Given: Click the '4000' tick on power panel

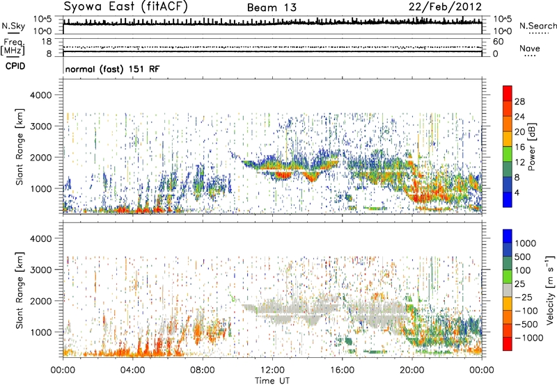Looking at the screenshot, I should 41,95.
